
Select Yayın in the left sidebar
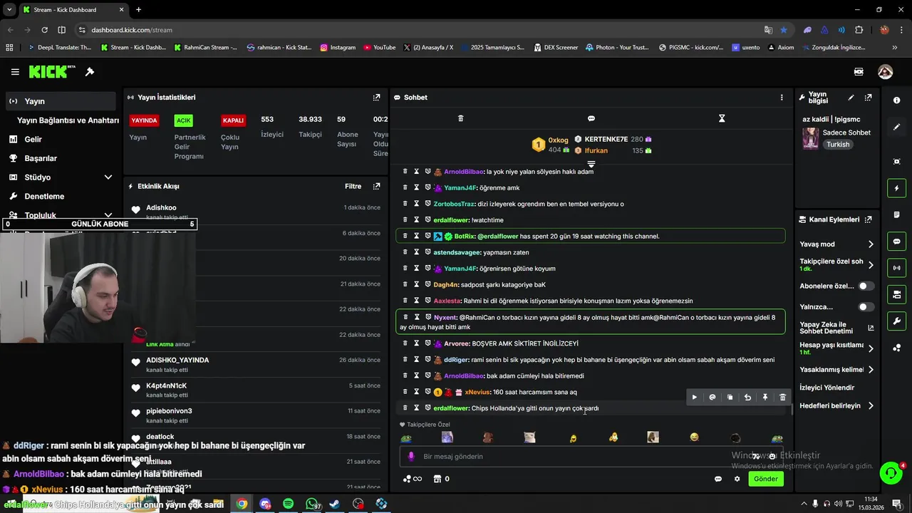61,101
